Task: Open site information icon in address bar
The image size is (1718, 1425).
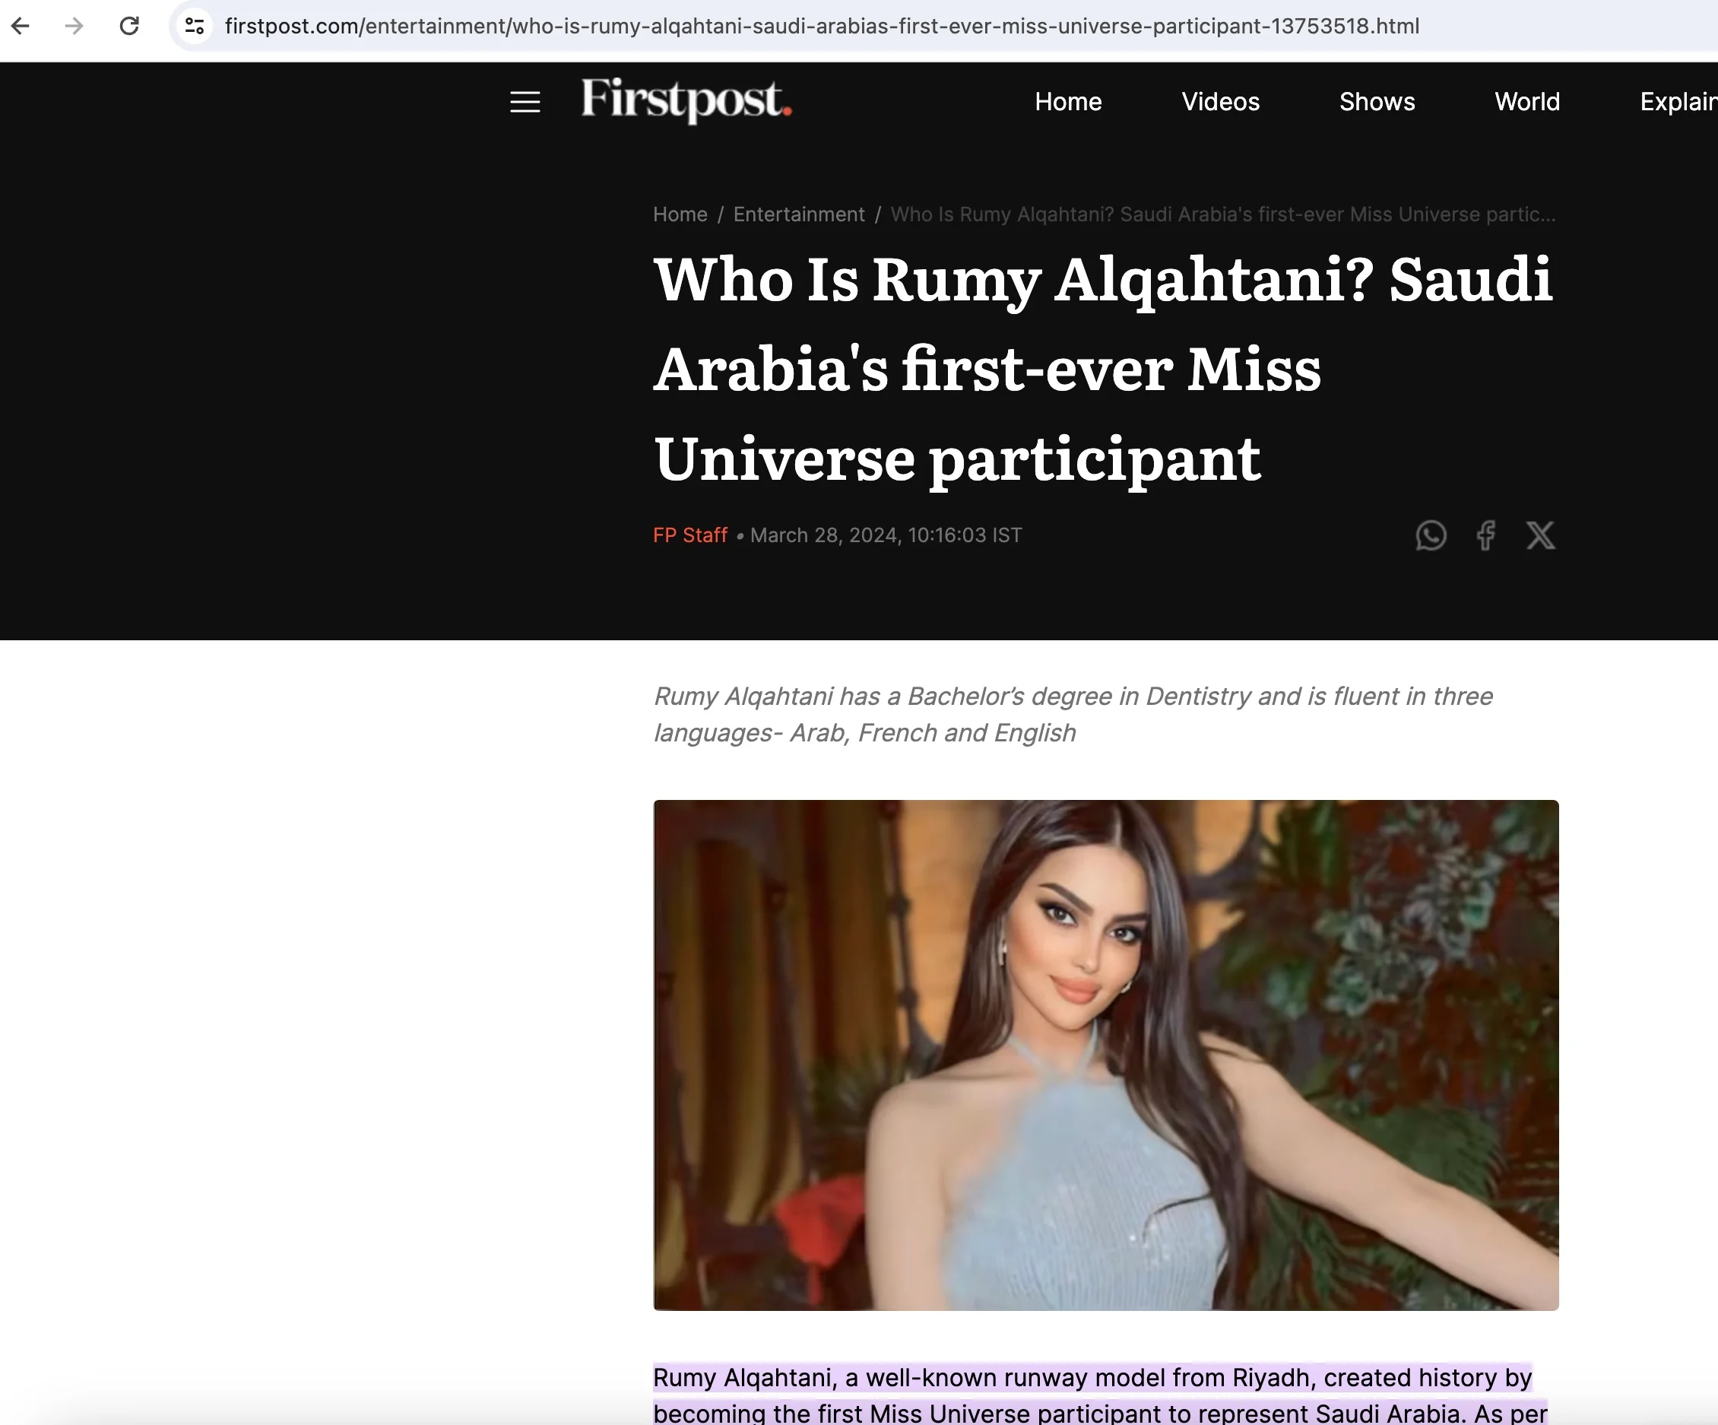Action: [x=195, y=26]
